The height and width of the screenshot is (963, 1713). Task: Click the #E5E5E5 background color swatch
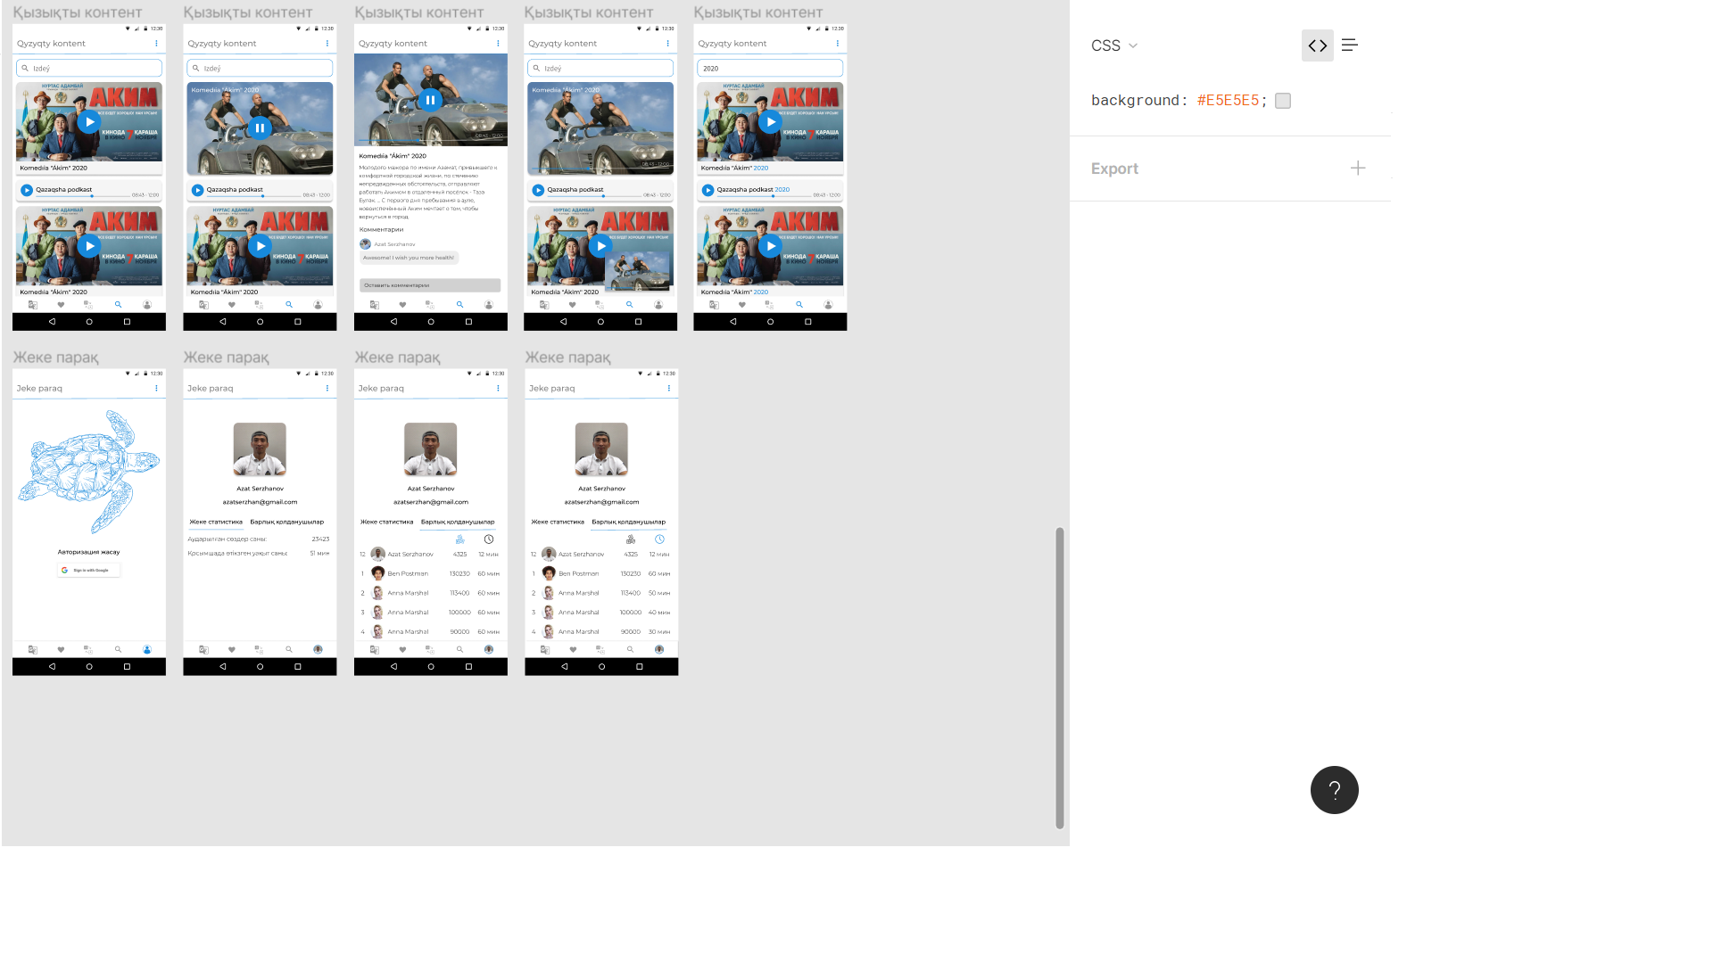tap(1282, 101)
